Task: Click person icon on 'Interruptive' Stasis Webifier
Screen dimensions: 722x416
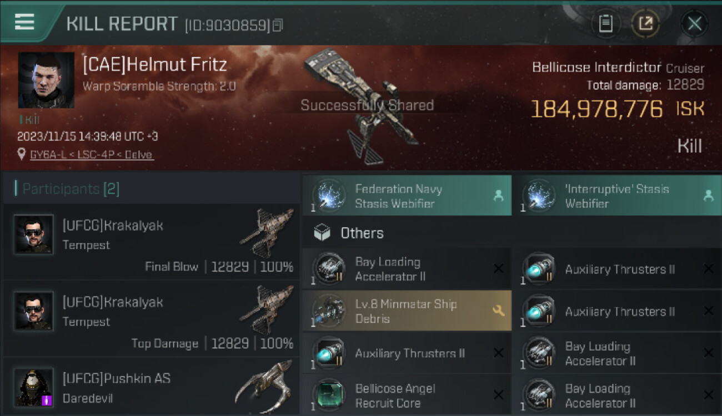Action: pos(708,196)
